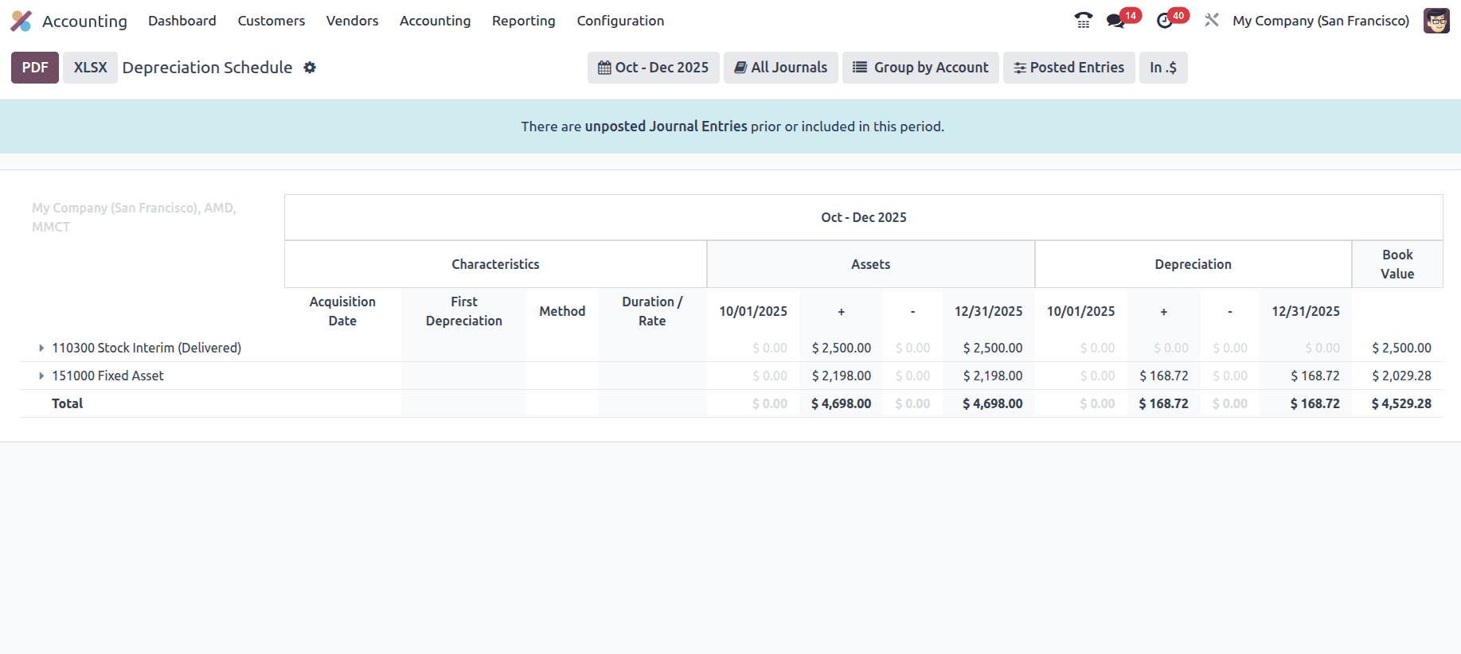Click the Method column header
This screenshot has height=654, width=1461.
pyautogui.click(x=562, y=311)
